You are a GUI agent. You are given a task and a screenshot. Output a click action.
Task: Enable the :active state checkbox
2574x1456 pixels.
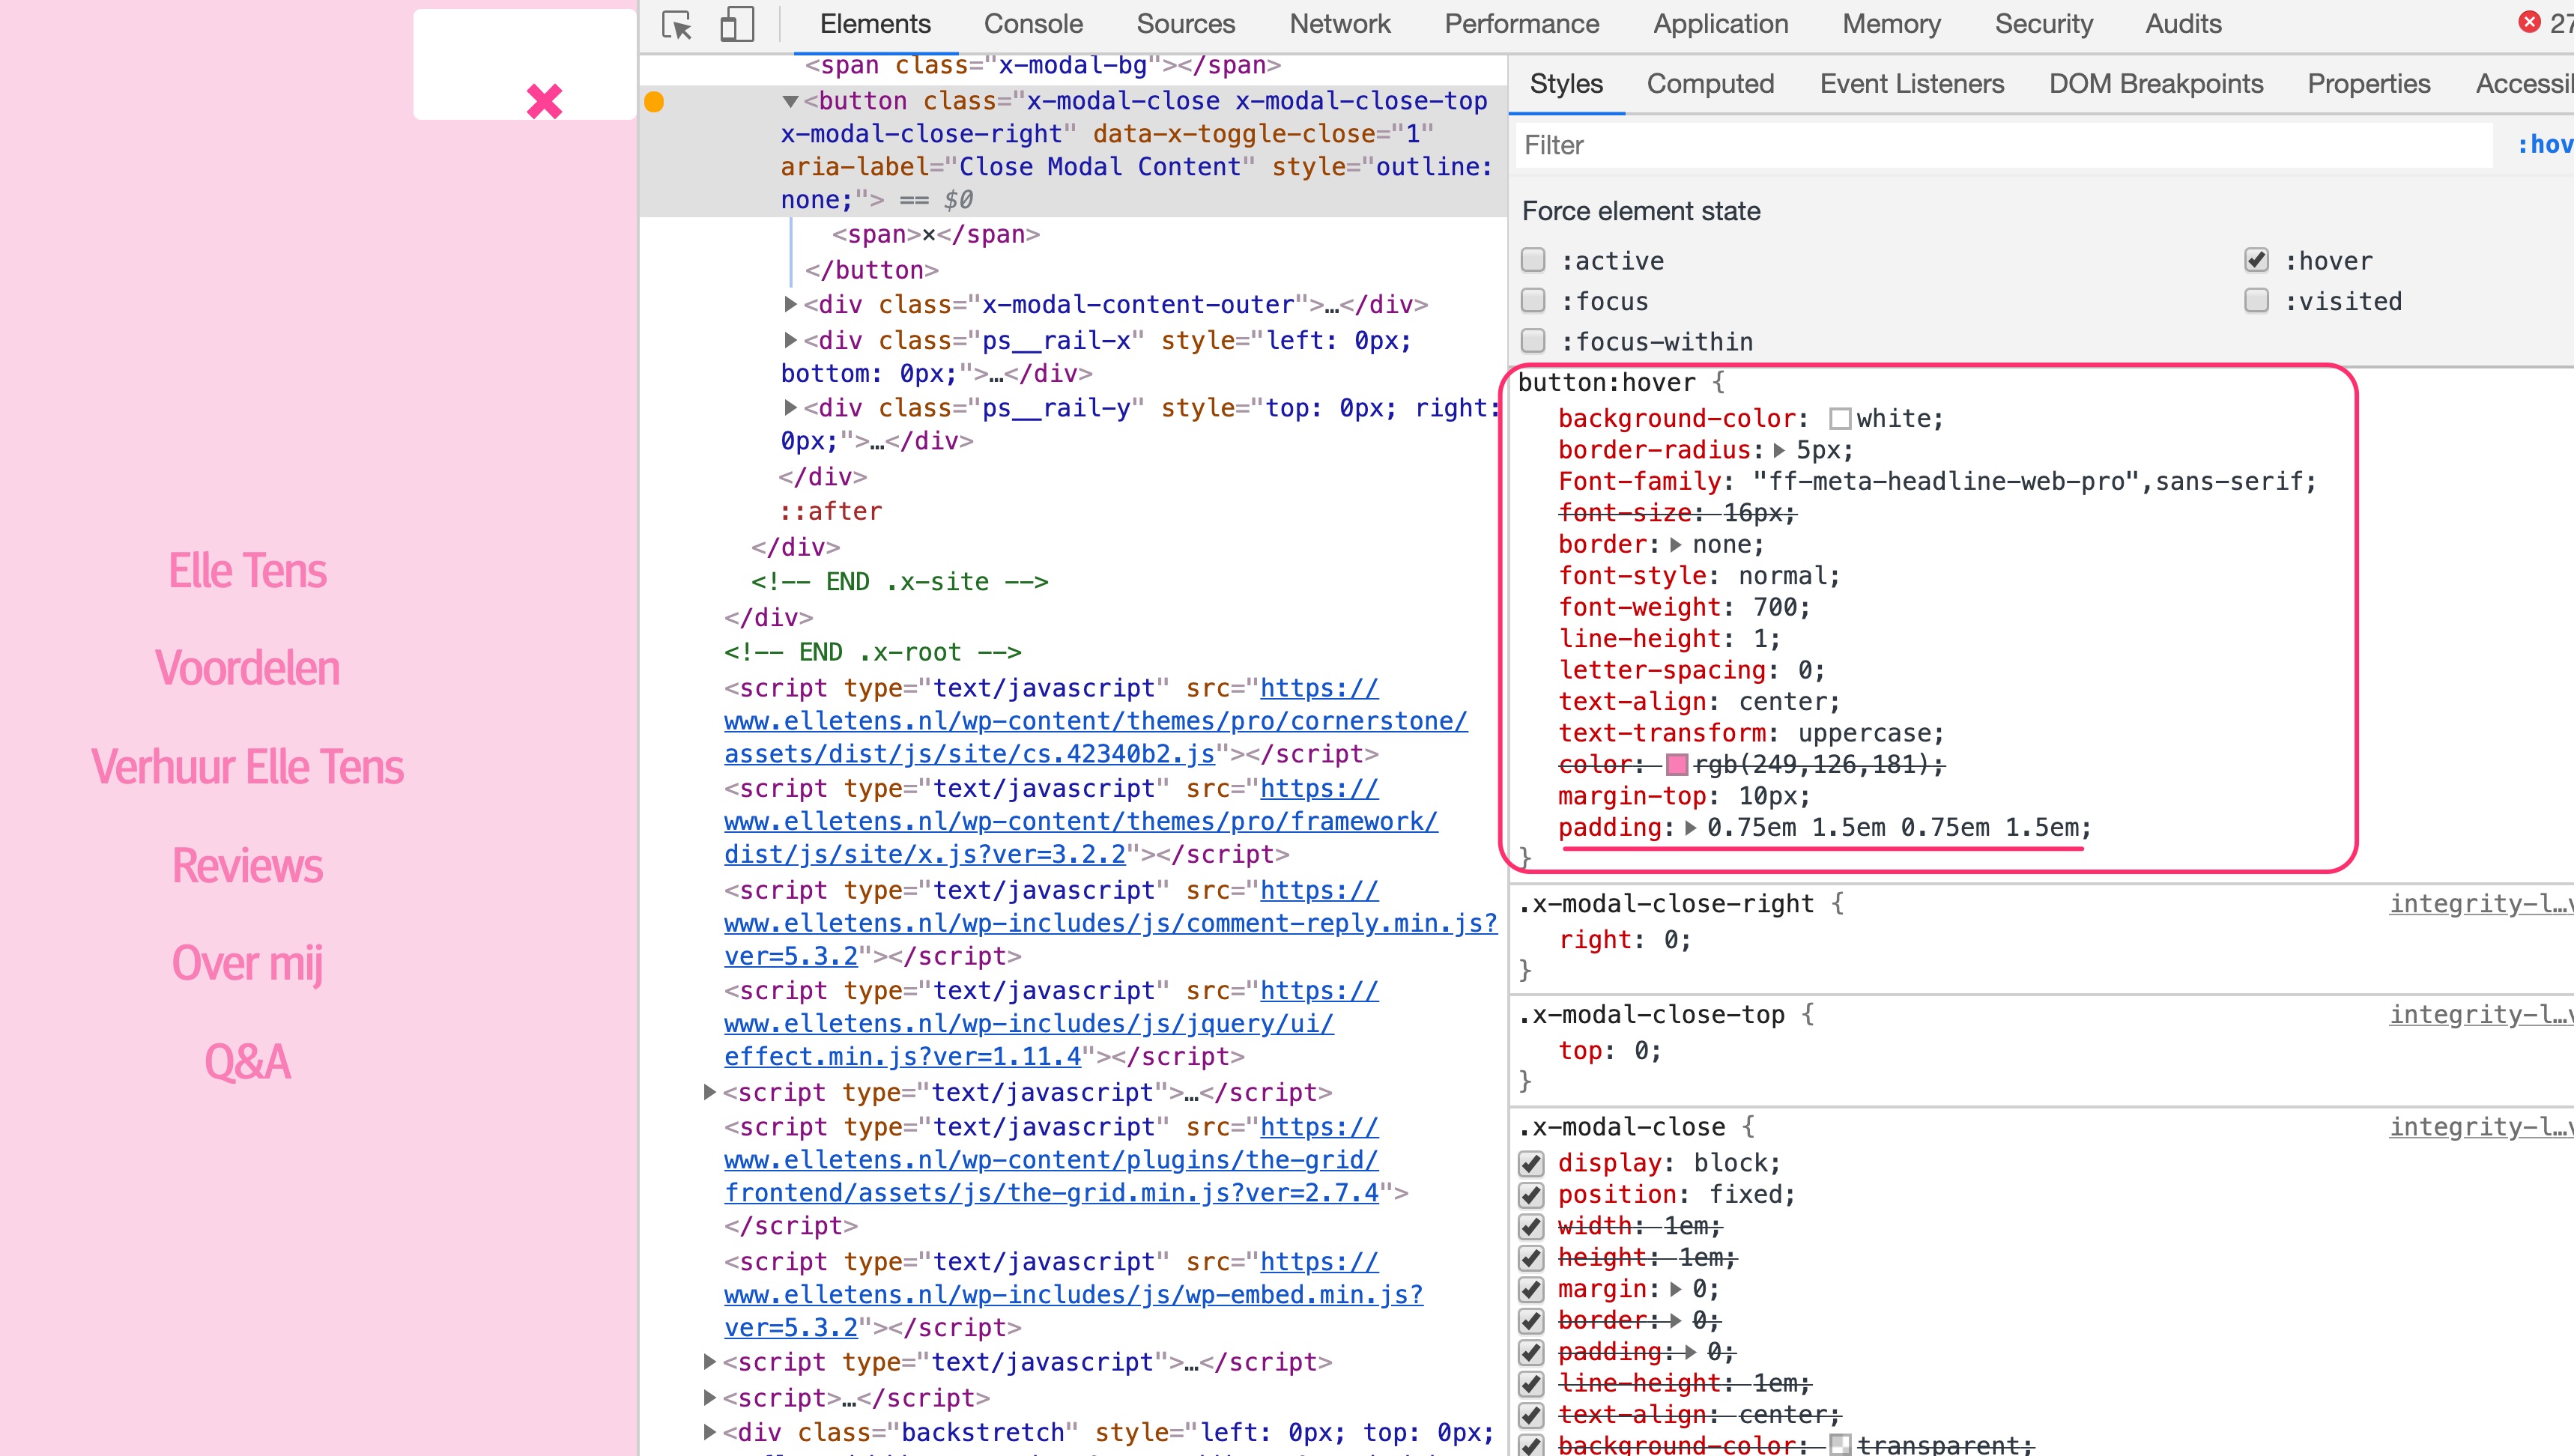click(1533, 260)
